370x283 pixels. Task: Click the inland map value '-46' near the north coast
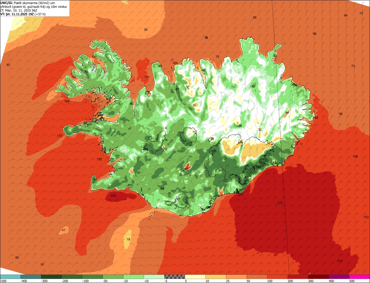point(160,66)
